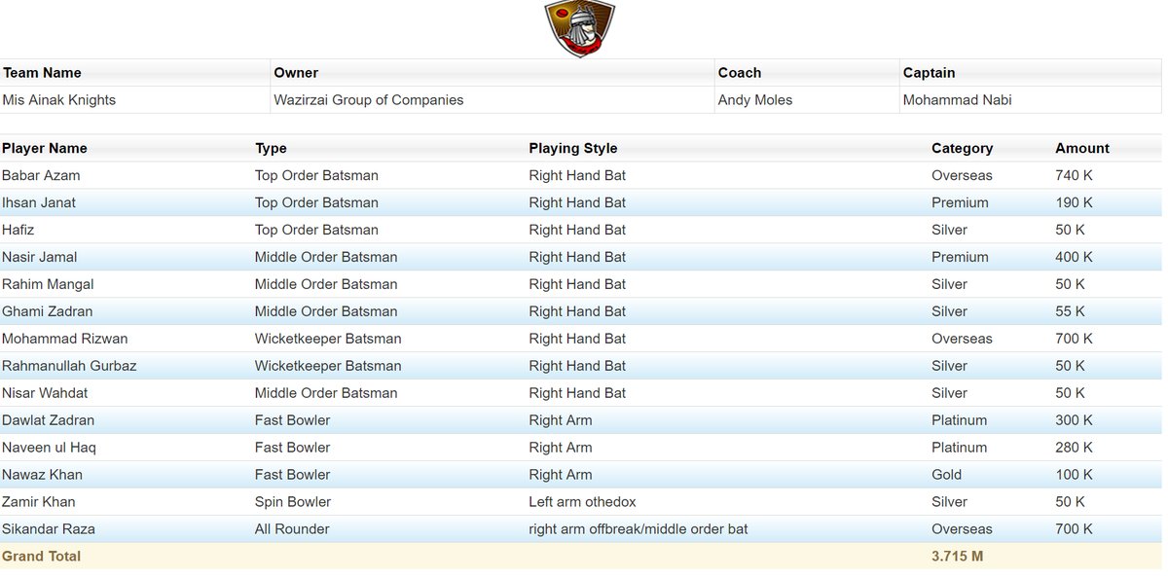The image size is (1168, 578).
Task: Click the Amount column header
Action: 1081,148
